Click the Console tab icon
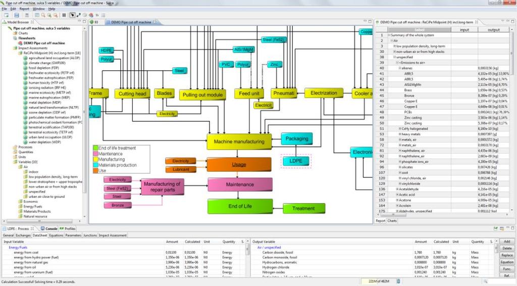Viewport: 517px width, 286px height. (42, 228)
